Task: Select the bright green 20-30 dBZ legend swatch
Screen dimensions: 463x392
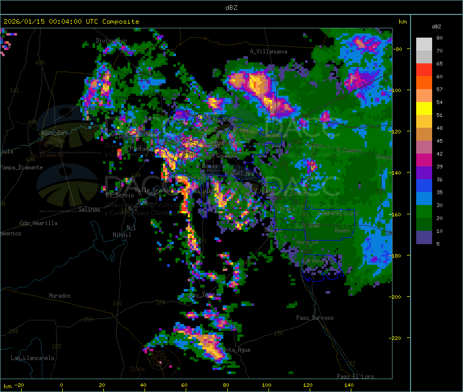Action: click(x=424, y=211)
